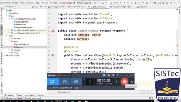This screenshot has height=102, width=181.
Task: Open the kulchuri device selector dropdown
Action: (x=116, y=3)
